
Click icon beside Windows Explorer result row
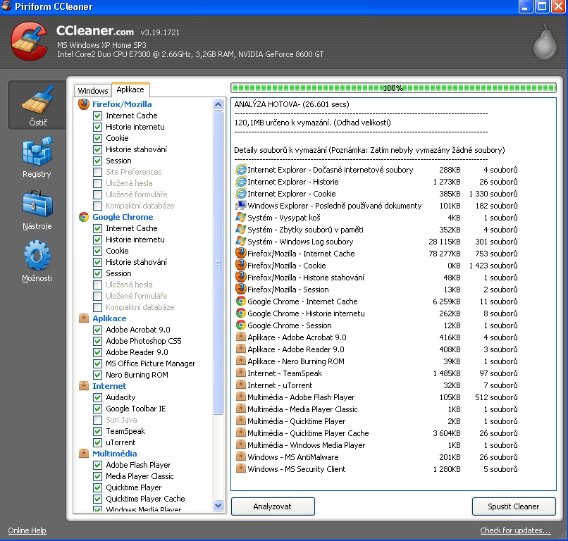[x=240, y=205]
